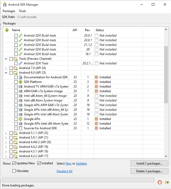Click the Android 4.4.2 (API 19) folder icon

[16, 147]
